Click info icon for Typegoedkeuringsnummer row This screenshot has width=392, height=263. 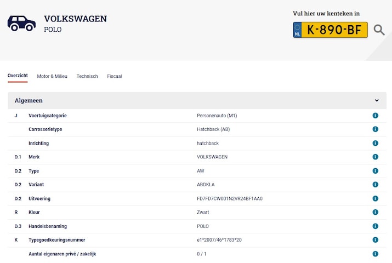(375, 240)
